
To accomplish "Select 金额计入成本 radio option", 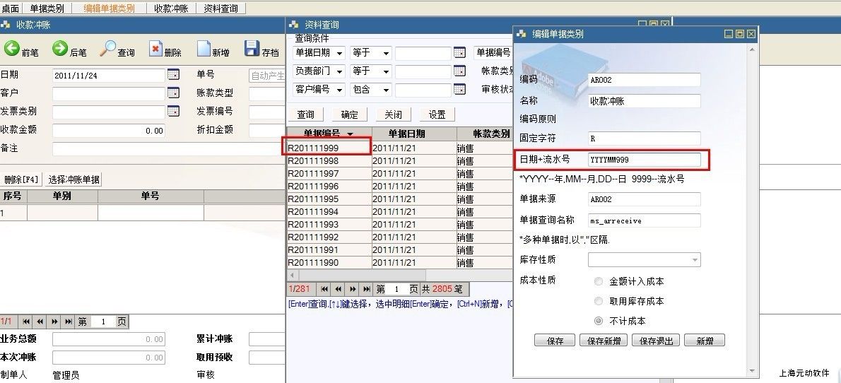I will (x=599, y=281).
